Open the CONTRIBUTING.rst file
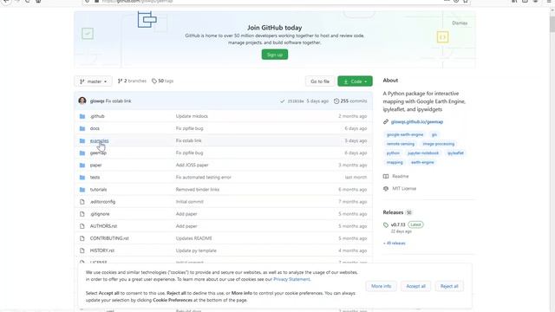The image size is (555, 312). [x=109, y=238]
